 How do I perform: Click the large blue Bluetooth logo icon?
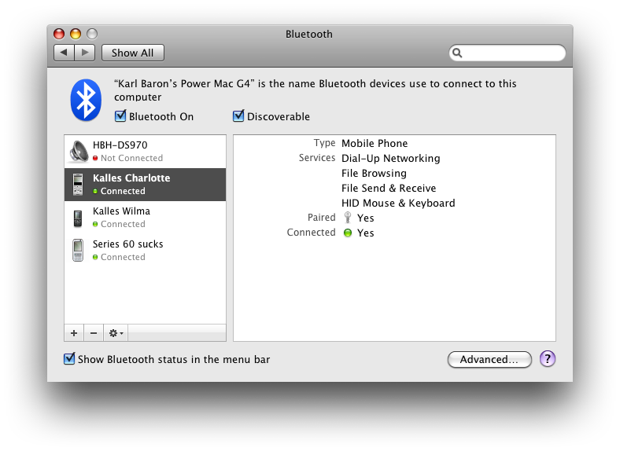tap(86, 100)
